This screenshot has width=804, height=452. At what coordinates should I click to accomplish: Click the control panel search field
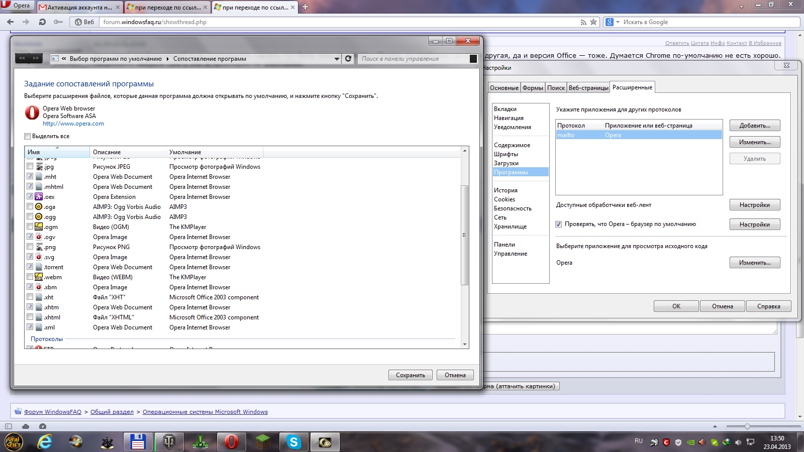click(x=417, y=59)
